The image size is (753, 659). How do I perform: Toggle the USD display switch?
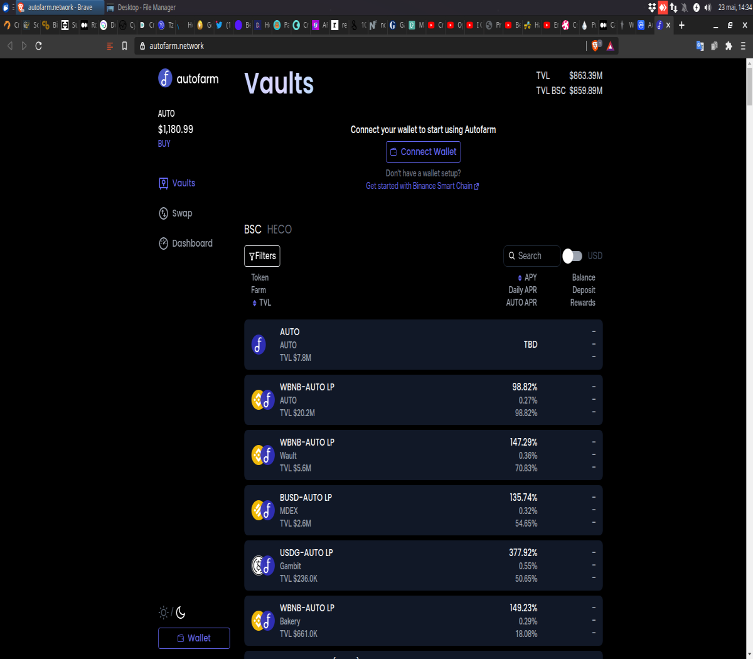click(x=572, y=256)
